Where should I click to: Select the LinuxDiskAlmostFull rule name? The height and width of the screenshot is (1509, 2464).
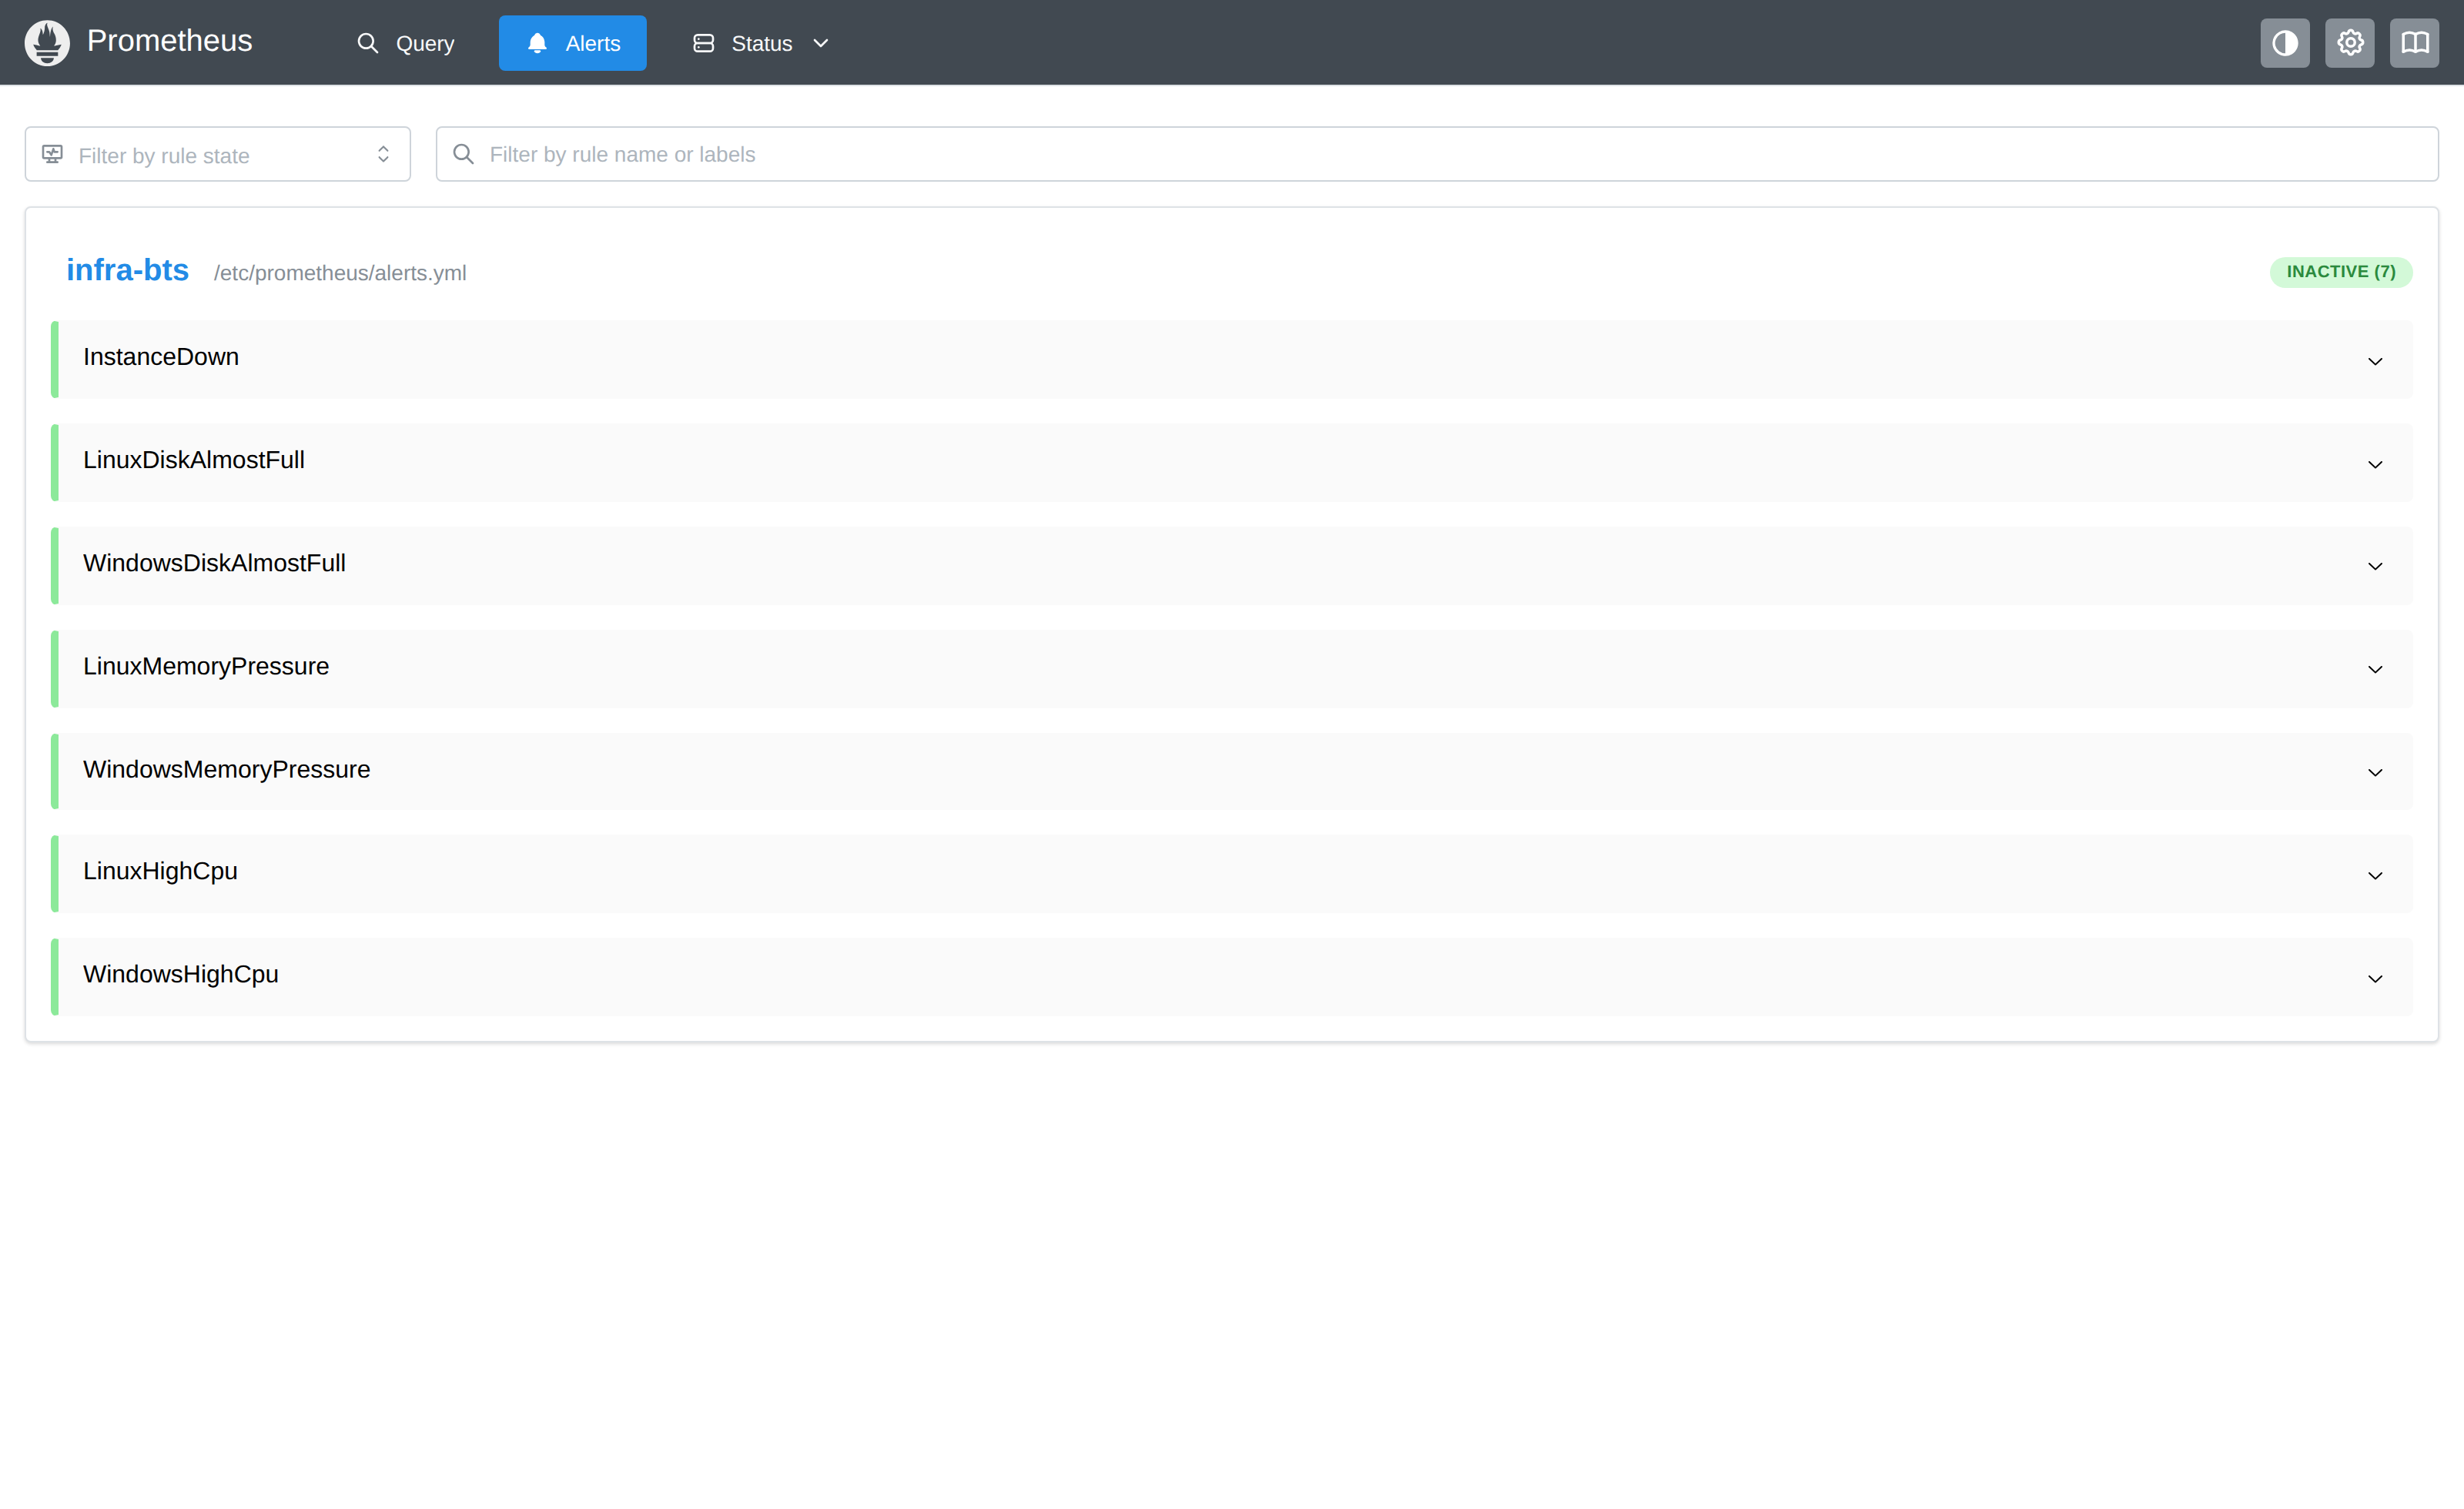click(194, 460)
